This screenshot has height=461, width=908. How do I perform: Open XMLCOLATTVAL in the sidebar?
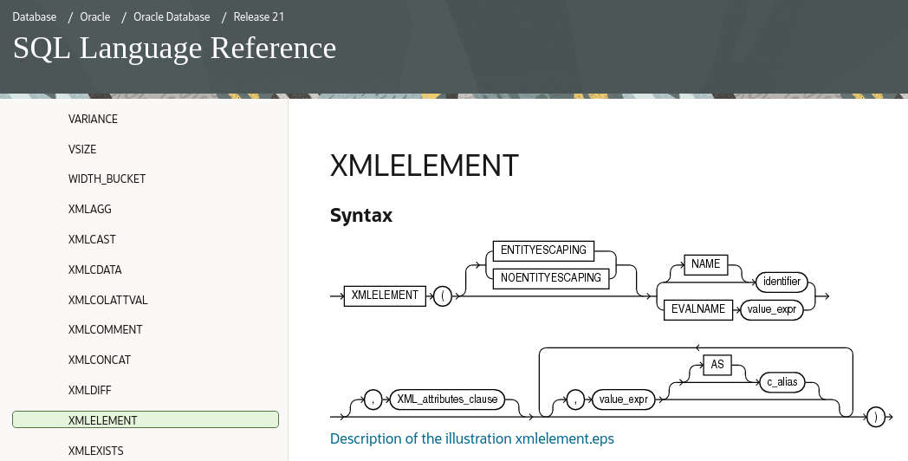point(107,300)
